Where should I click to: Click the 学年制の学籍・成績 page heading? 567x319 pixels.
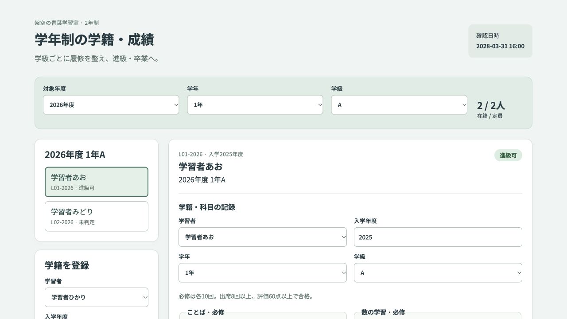pyautogui.click(x=94, y=39)
